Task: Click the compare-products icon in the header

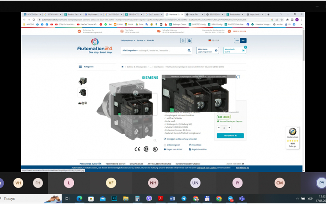Action: (183, 40)
